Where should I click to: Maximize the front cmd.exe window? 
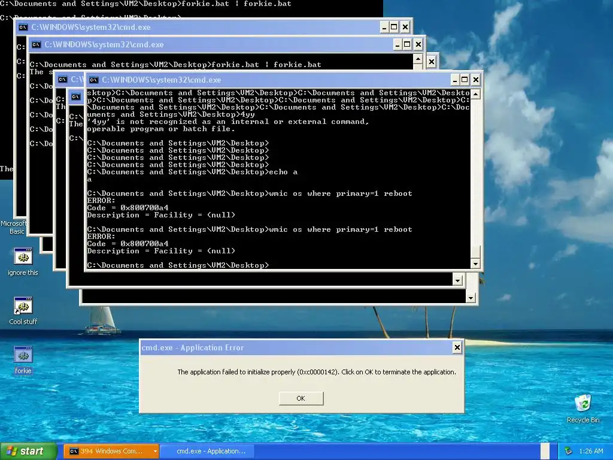(x=465, y=80)
